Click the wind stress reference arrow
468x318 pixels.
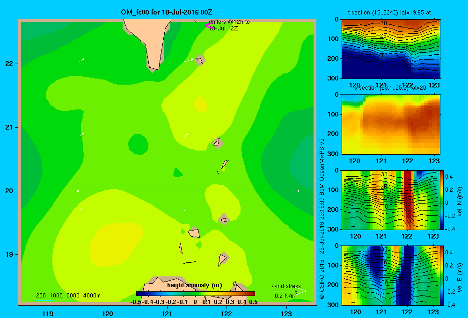tap(287, 291)
